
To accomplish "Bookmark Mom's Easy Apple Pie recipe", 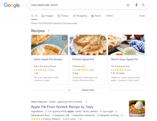I will [141, 38].
